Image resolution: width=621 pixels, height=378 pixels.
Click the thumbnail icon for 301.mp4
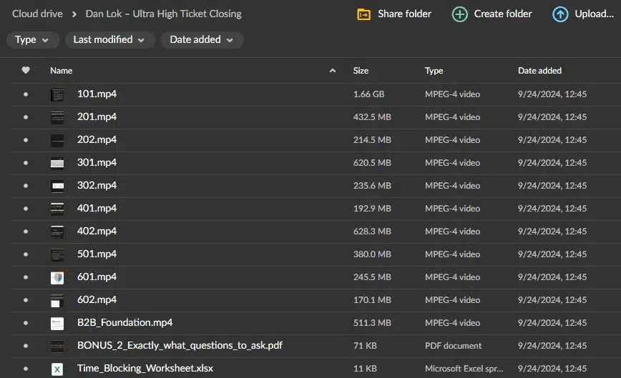click(57, 163)
